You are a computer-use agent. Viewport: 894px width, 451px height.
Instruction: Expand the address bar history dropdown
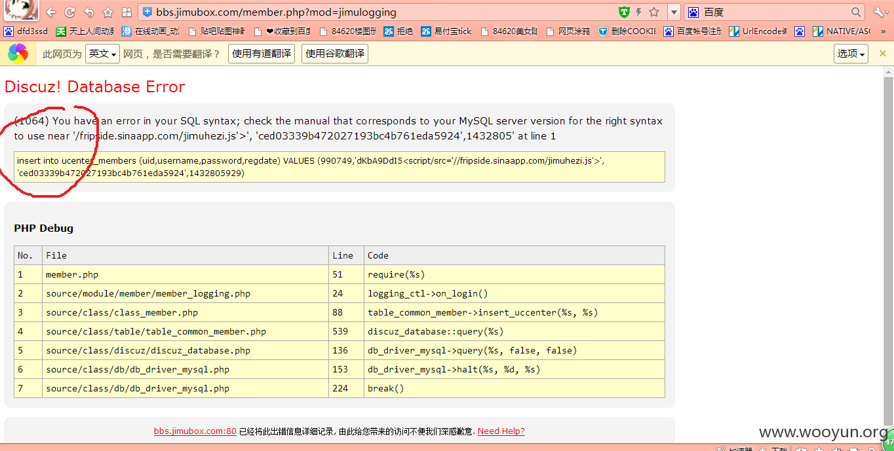pos(674,12)
